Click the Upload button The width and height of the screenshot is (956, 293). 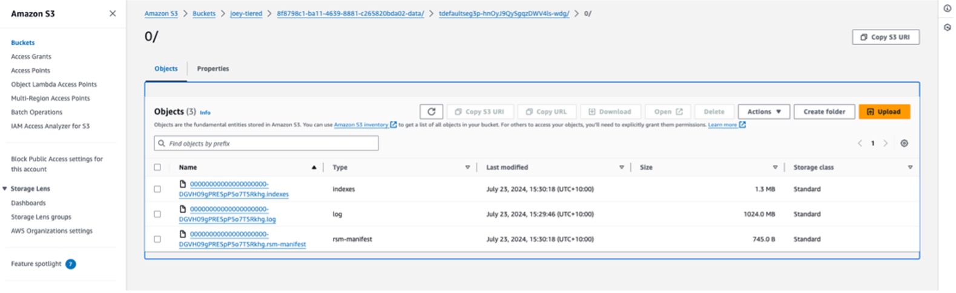point(884,112)
